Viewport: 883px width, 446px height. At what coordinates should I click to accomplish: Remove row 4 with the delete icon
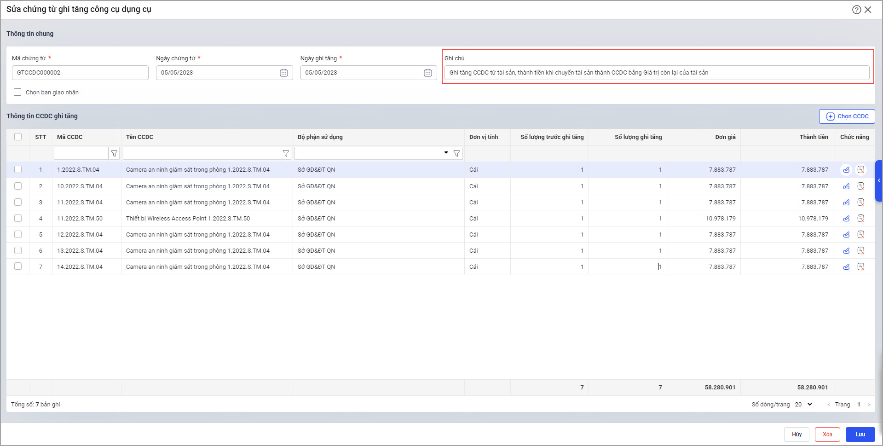click(x=861, y=219)
